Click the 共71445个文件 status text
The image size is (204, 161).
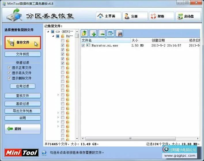[x=56, y=144]
